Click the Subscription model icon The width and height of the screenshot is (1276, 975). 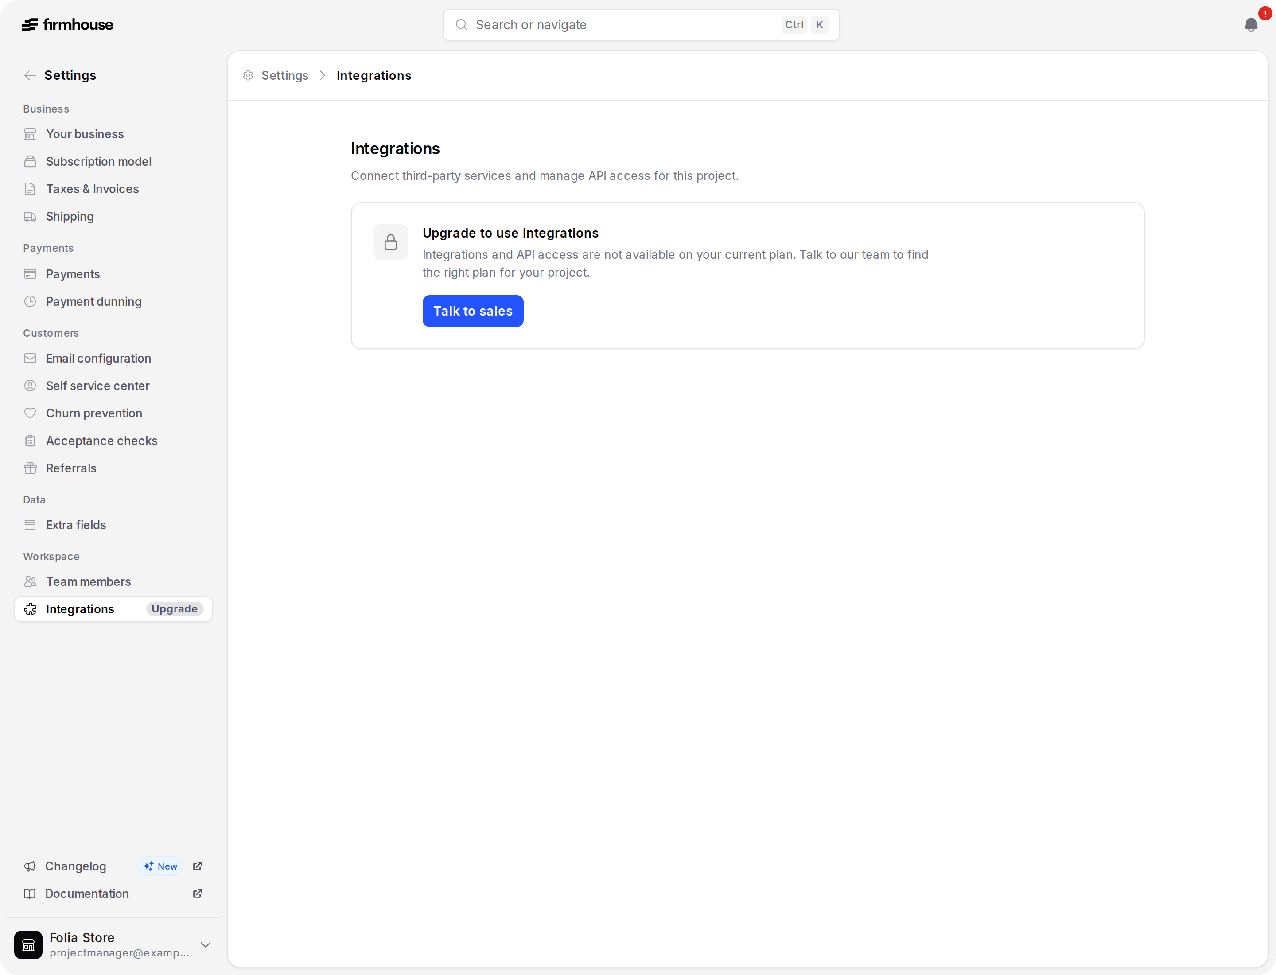pyautogui.click(x=30, y=161)
